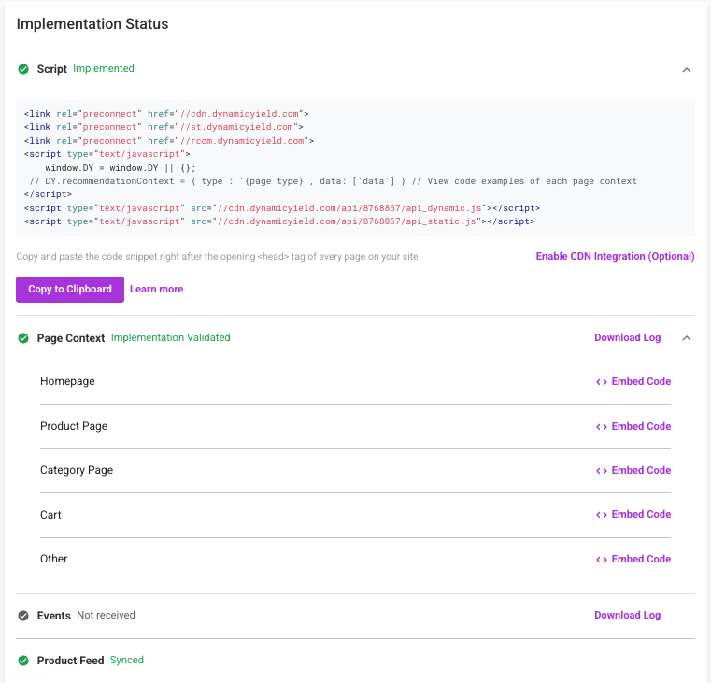Download Log for Events

(628, 615)
